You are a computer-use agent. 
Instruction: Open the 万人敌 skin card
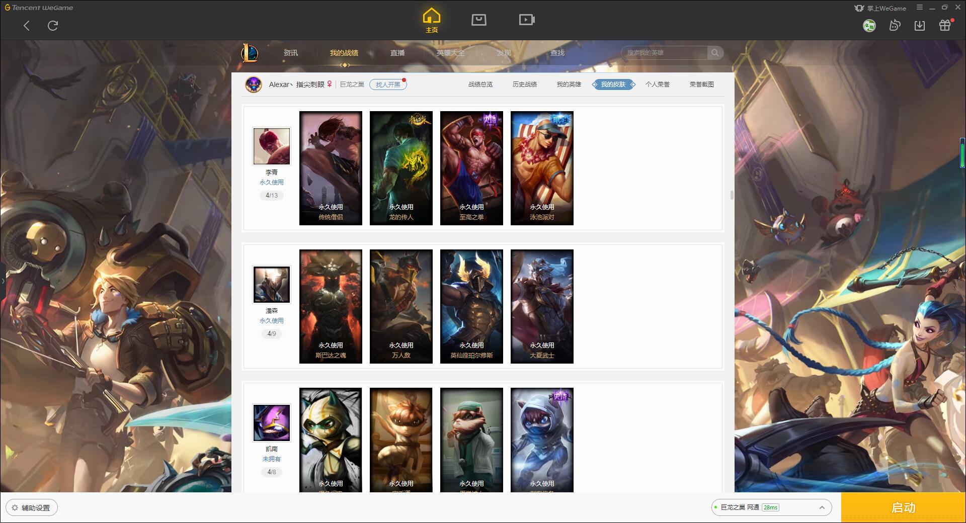pos(401,306)
